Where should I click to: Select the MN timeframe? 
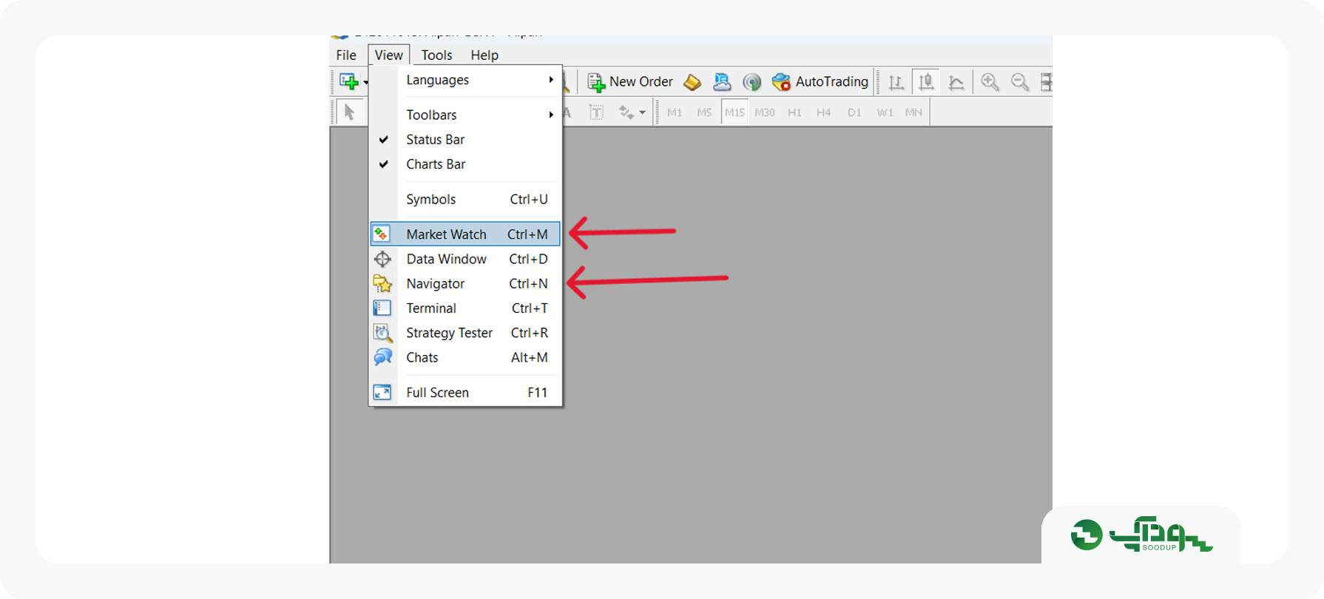pyautogui.click(x=913, y=112)
